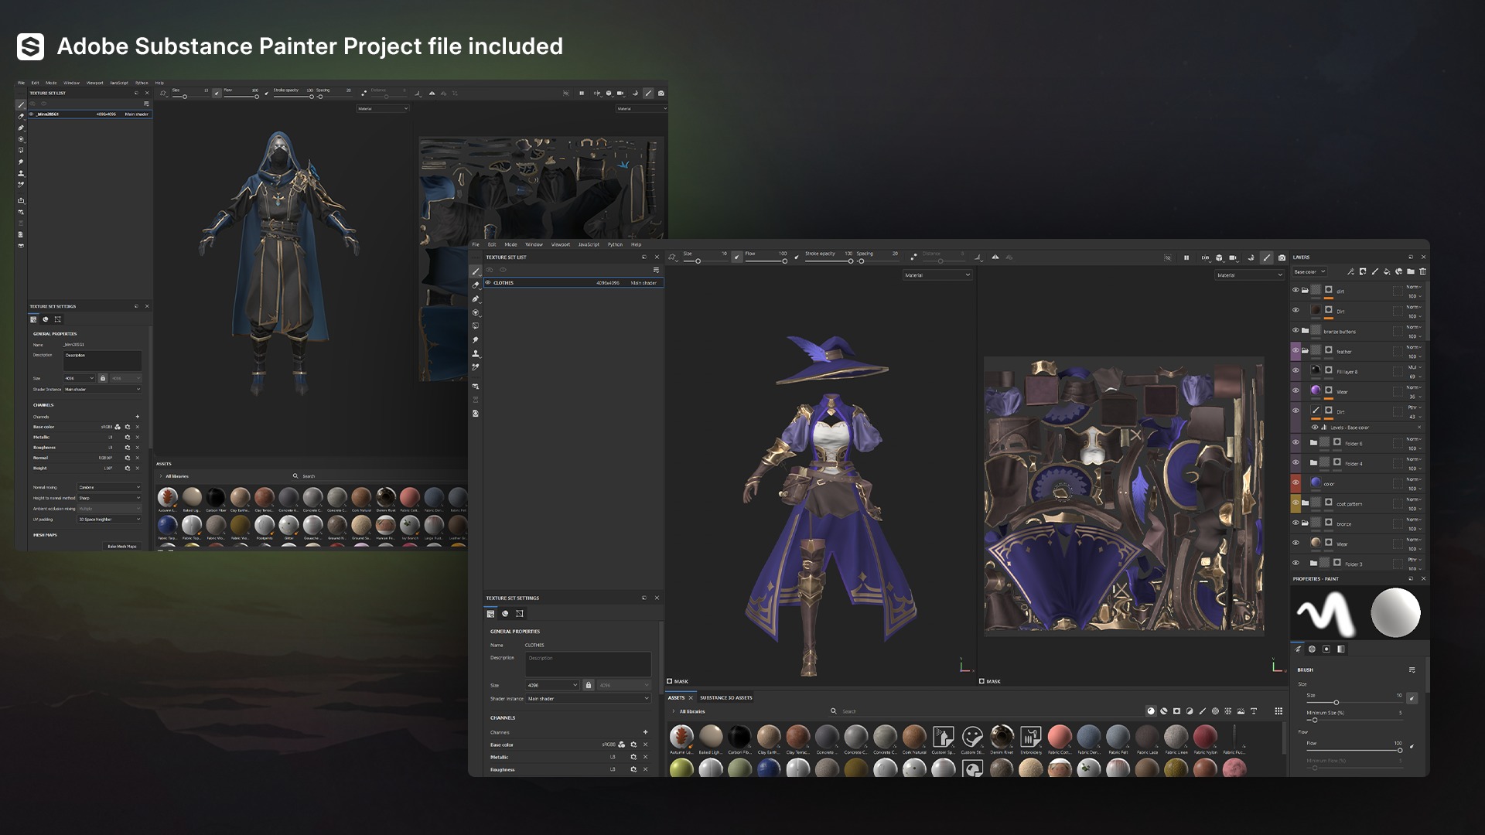Screen dimensions: 1485x835
Task: Remove the Levels - Base color effect
Action: pyautogui.click(x=1419, y=428)
